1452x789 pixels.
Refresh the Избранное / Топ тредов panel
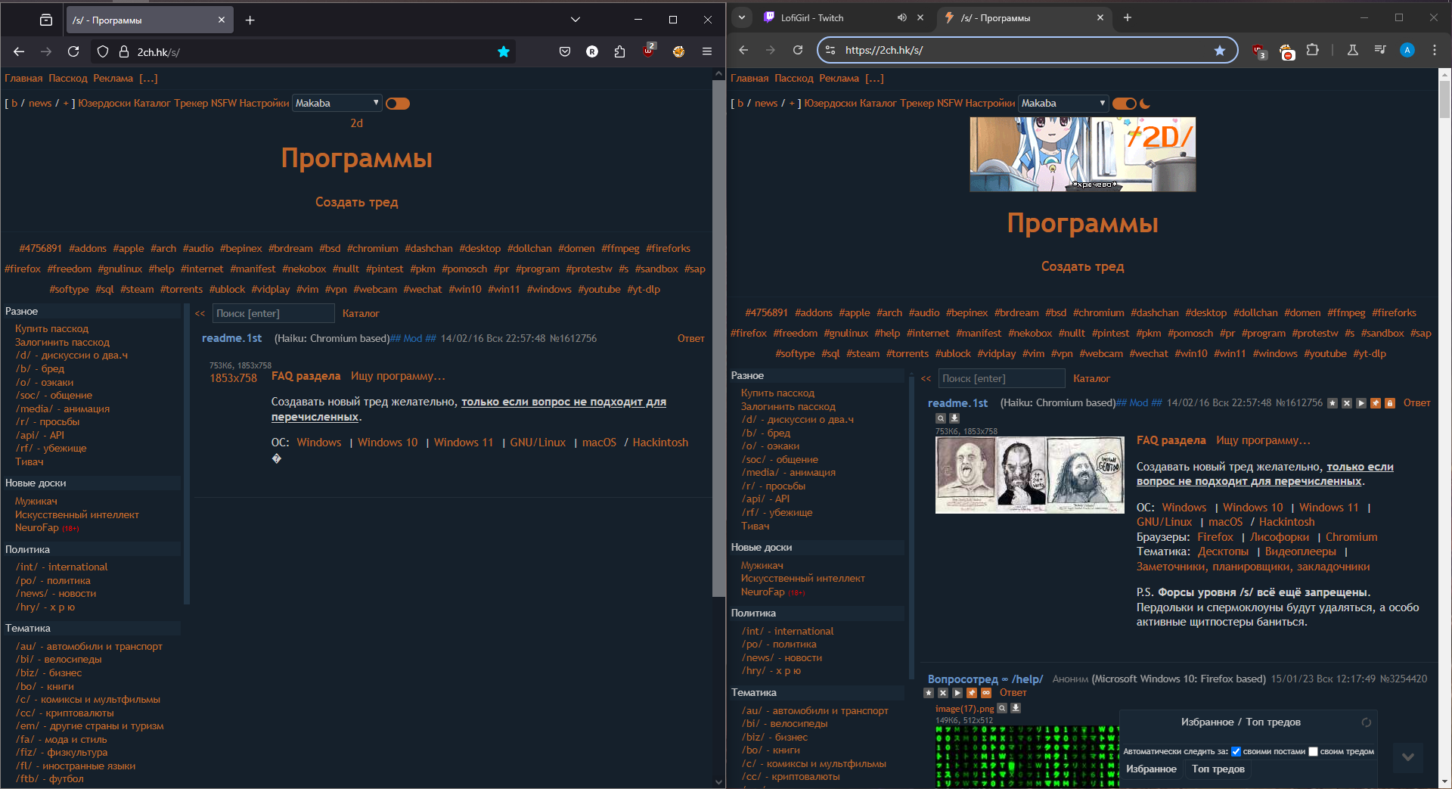tap(1367, 722)
